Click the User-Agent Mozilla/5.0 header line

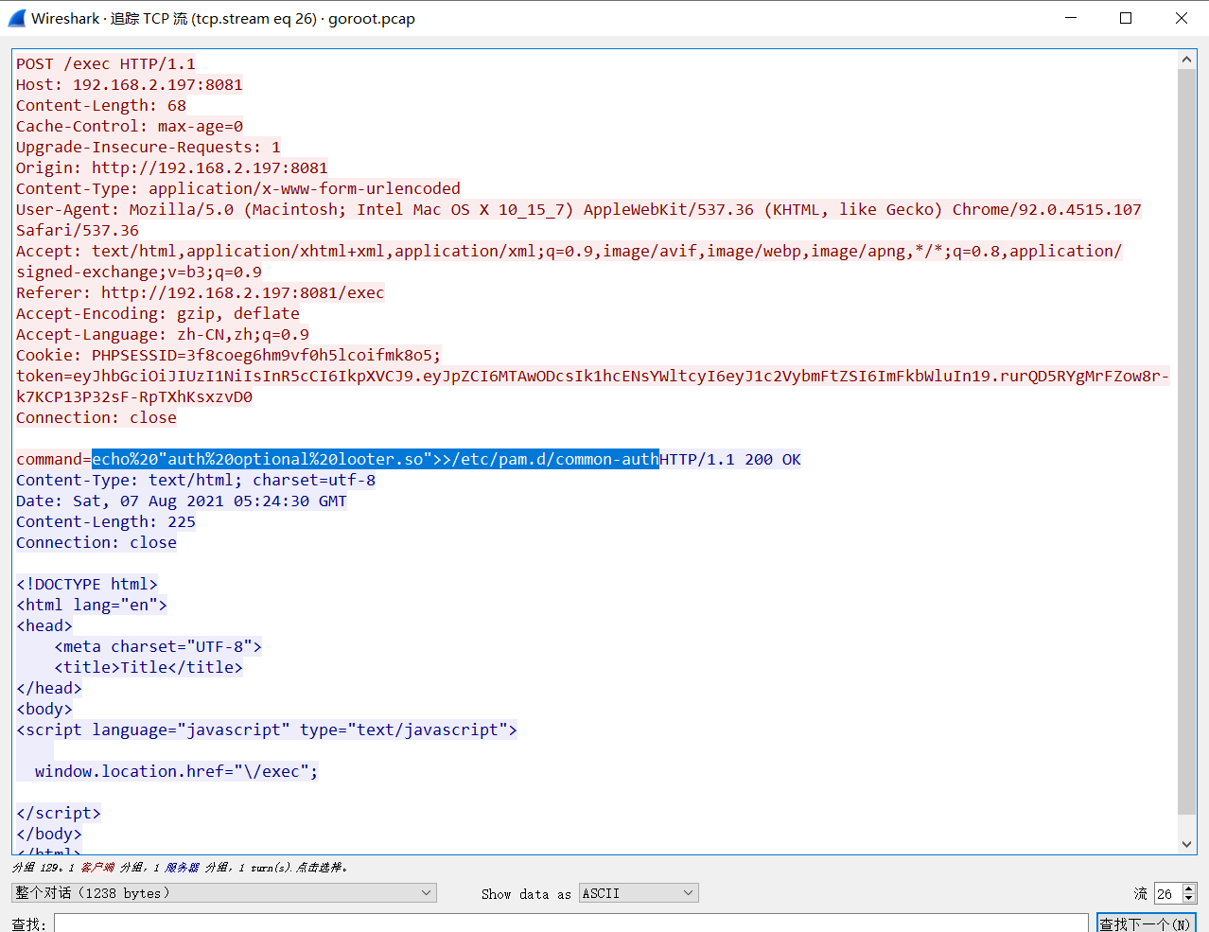coord(579,209)
